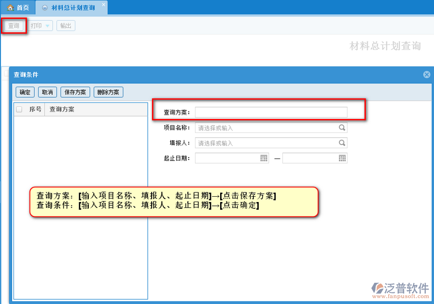Close the 材料总计划查询 tab
Image resolution: width=434 pixels, height=304 pixels.
pos(103,4)
